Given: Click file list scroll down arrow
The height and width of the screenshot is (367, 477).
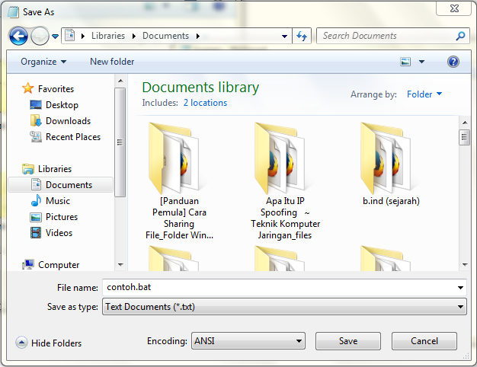Looking at the screenshot, I should pos(465,265).
